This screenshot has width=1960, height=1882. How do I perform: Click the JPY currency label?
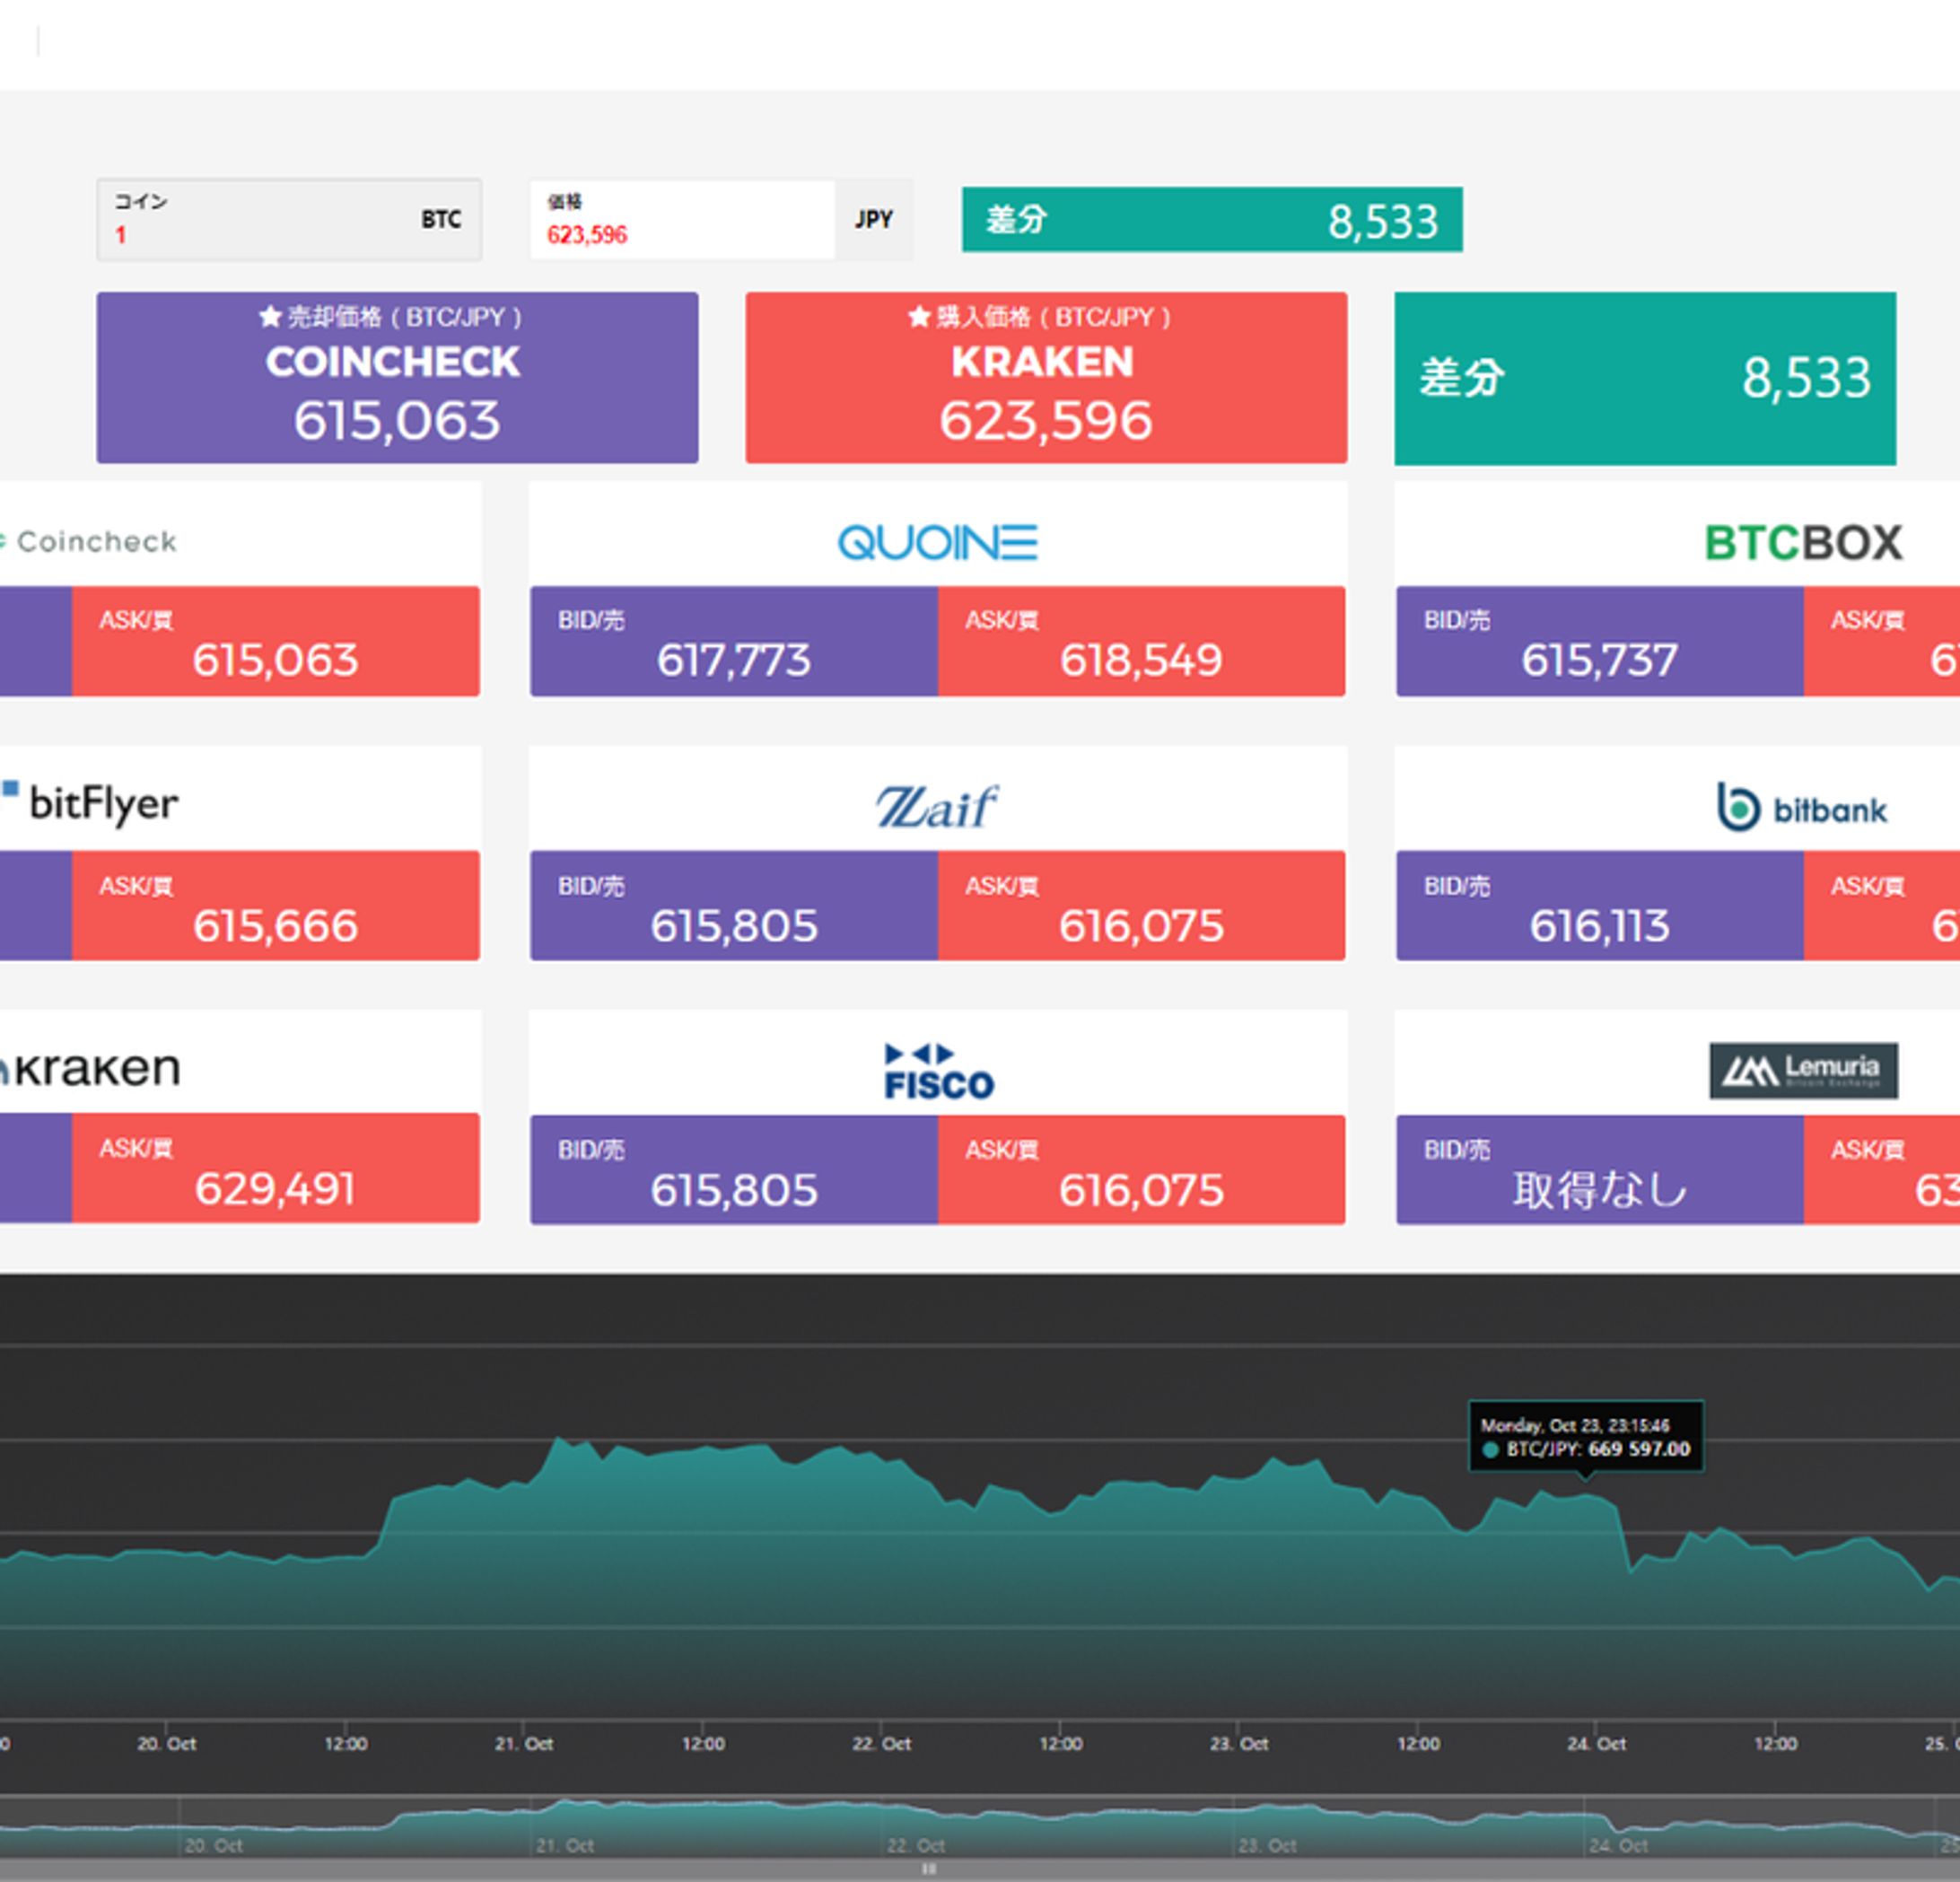(x=873, y=219)
